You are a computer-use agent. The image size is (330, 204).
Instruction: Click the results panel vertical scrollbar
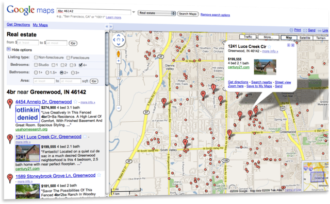(x=107, y=59)
